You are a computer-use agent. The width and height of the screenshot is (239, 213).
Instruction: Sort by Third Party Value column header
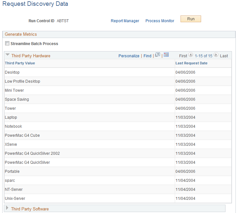click(20, 63)
